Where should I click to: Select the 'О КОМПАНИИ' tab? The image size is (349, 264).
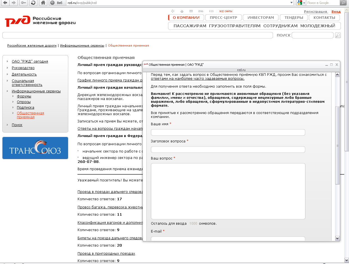coord(186,17)
